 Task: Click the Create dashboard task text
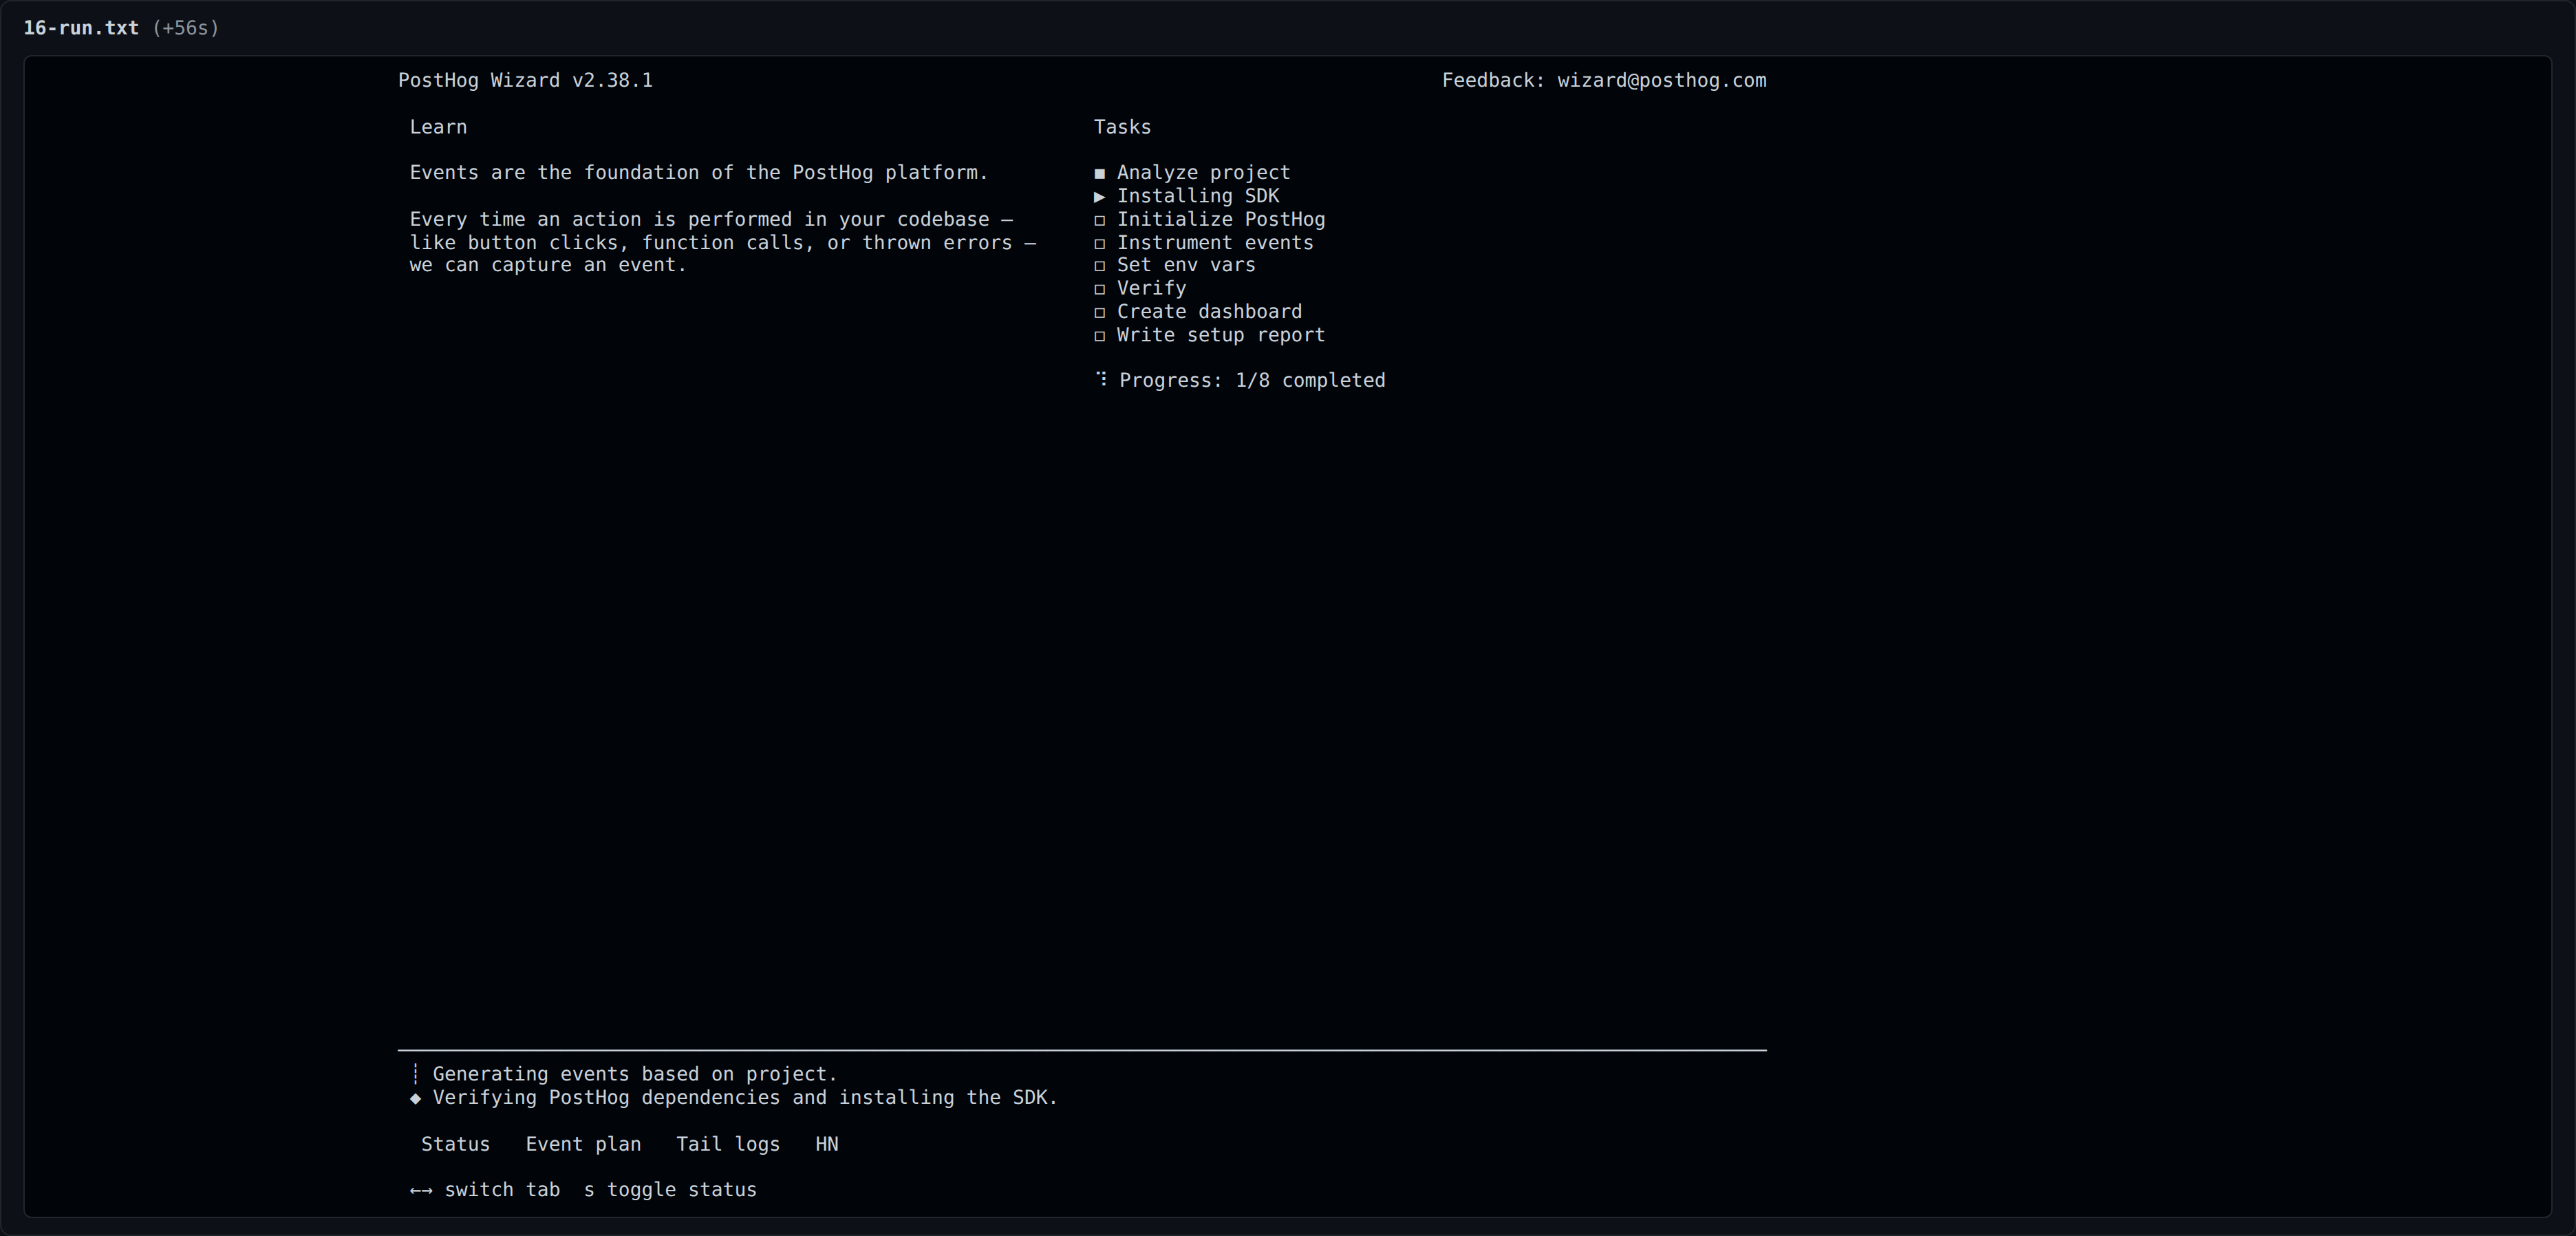point(1209,312)
